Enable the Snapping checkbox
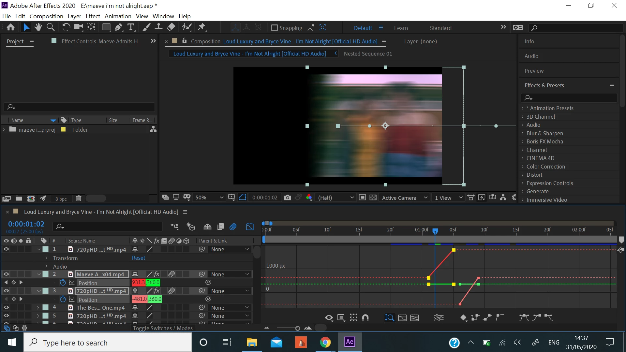This screenshot has width=626, height=352. click(275, 28)
